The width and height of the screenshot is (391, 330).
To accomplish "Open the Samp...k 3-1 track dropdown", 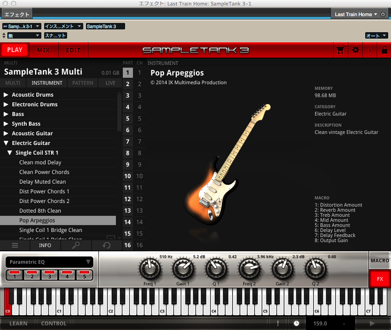I will coord(22,26).
